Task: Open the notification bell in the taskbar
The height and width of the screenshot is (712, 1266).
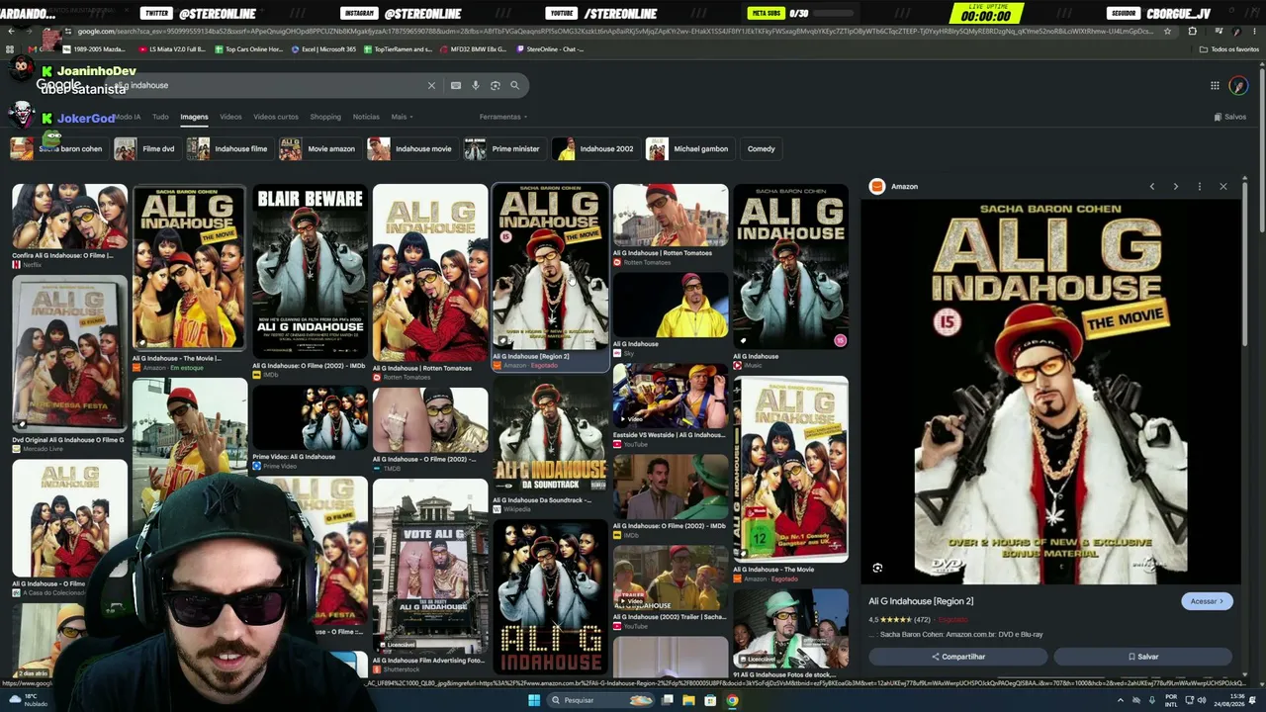Action: pos(1254,700)
